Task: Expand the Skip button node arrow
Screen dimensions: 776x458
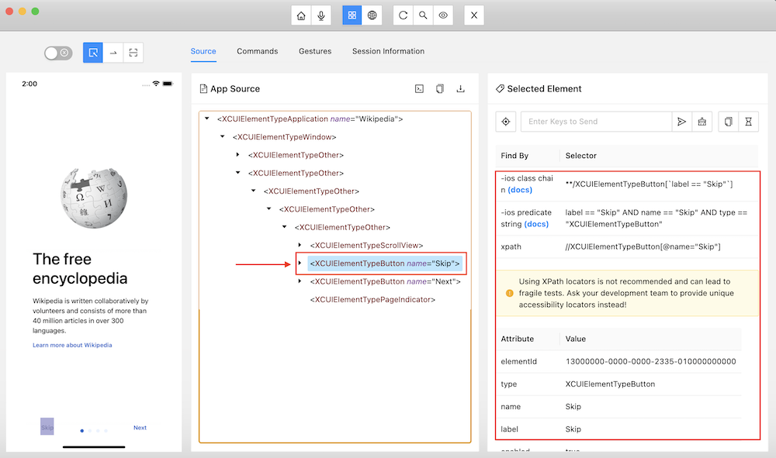Action: click(x=300, y=263)
